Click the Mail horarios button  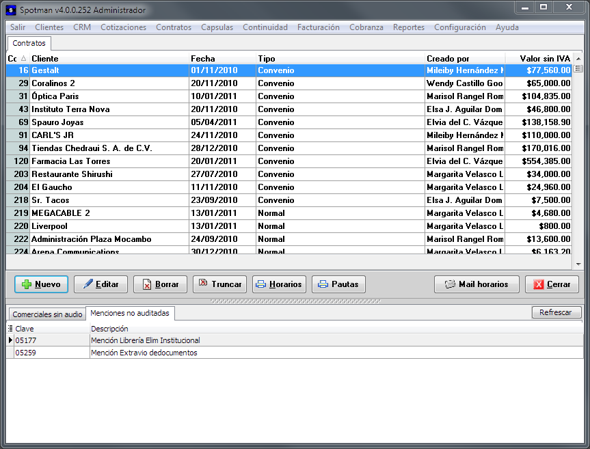477,284
